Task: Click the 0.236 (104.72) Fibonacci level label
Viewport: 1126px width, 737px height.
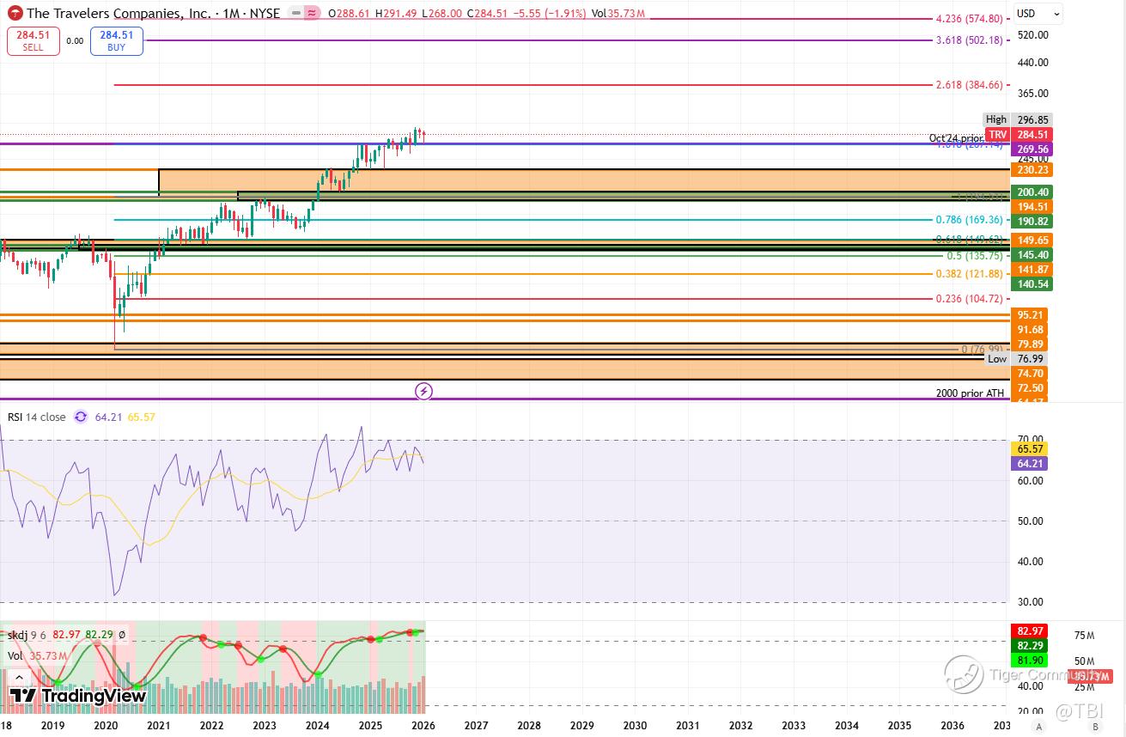Action: (969, 299)
